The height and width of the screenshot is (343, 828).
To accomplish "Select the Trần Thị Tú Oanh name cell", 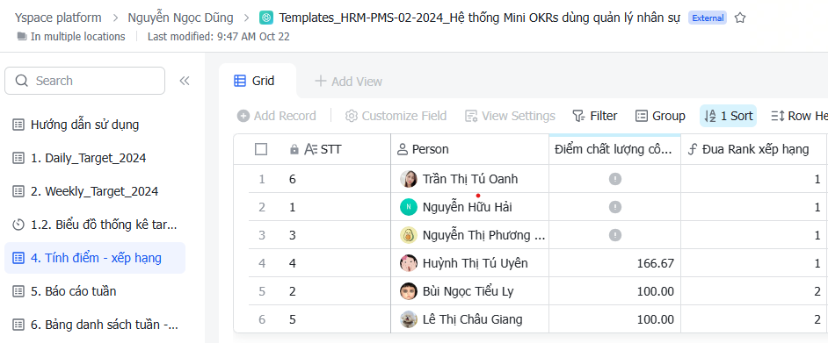I will click(x=469, y=179).
